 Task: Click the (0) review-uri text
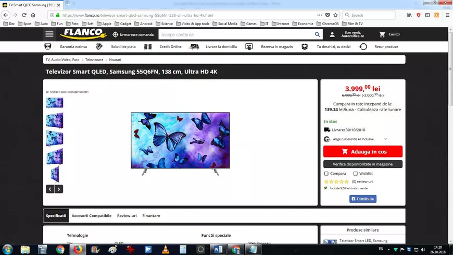[362, 182]
